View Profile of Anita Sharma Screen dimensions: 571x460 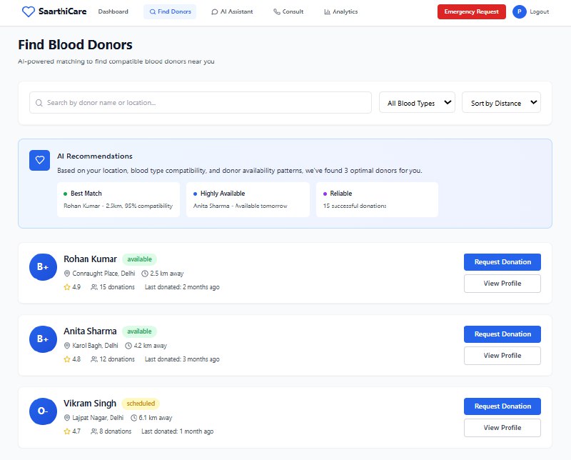click(x=502, y=356)
